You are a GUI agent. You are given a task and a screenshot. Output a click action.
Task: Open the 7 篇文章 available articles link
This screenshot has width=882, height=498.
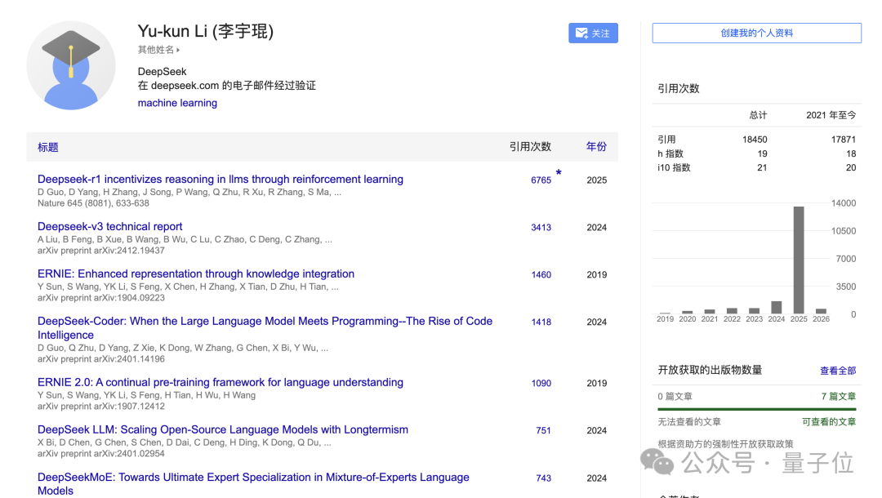pos(838,397)
